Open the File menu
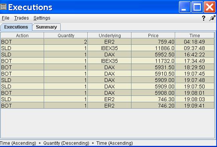Image resolution: width=217 pixels, height=147 pixels. [x=6, y=18]
